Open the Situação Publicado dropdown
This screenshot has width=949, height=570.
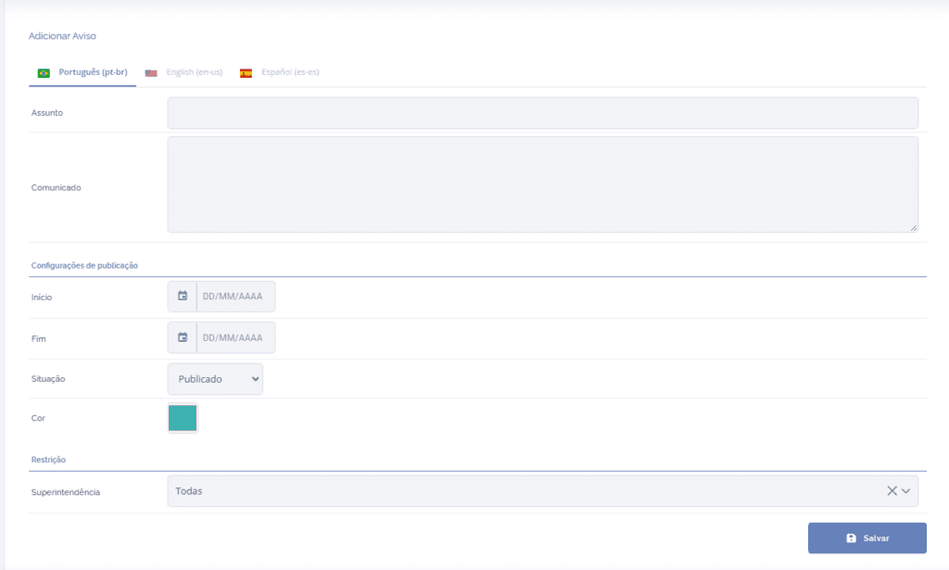(215, 379)
